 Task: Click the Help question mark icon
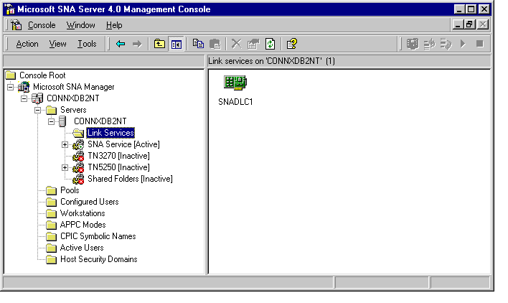click(292, 44)
